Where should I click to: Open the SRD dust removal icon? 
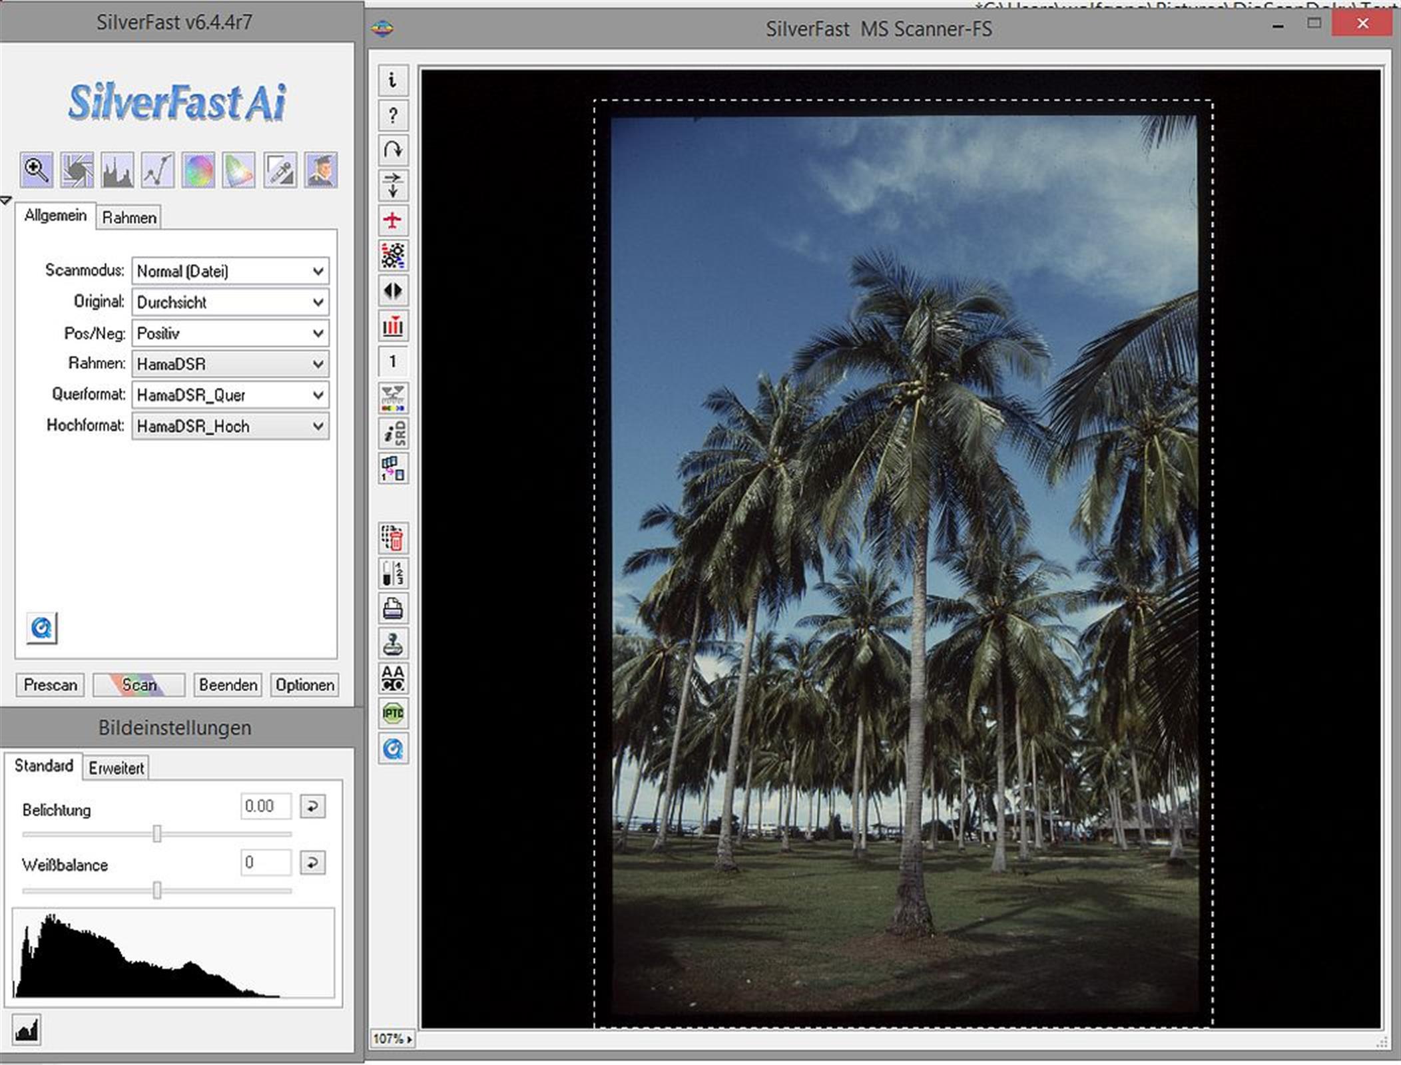click(x=393, y=433)
